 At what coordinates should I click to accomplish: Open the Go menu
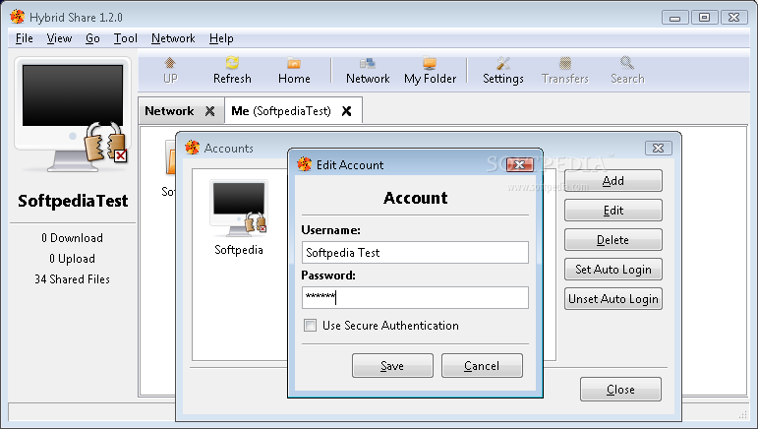[x=92, y=38]
